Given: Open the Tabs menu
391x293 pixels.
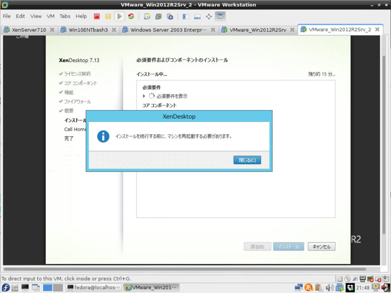Looking at the screenshot, I should click(x=65, y=16).
